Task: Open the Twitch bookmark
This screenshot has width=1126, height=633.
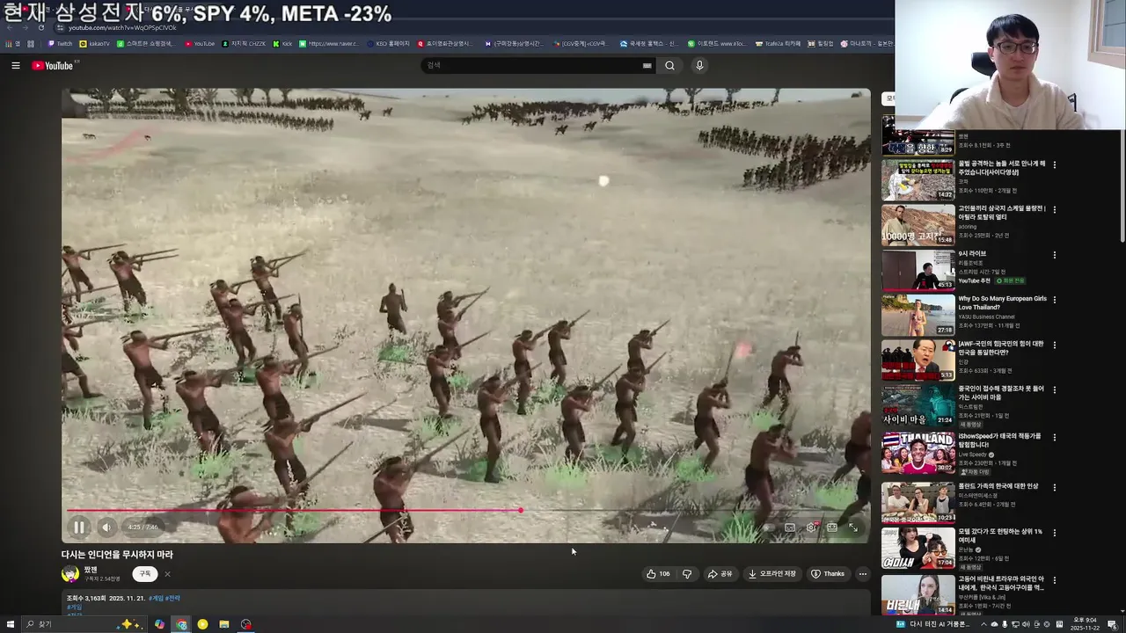Action: (60, 43)
